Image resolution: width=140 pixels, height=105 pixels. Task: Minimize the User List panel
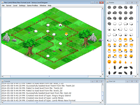pos(127,81)
